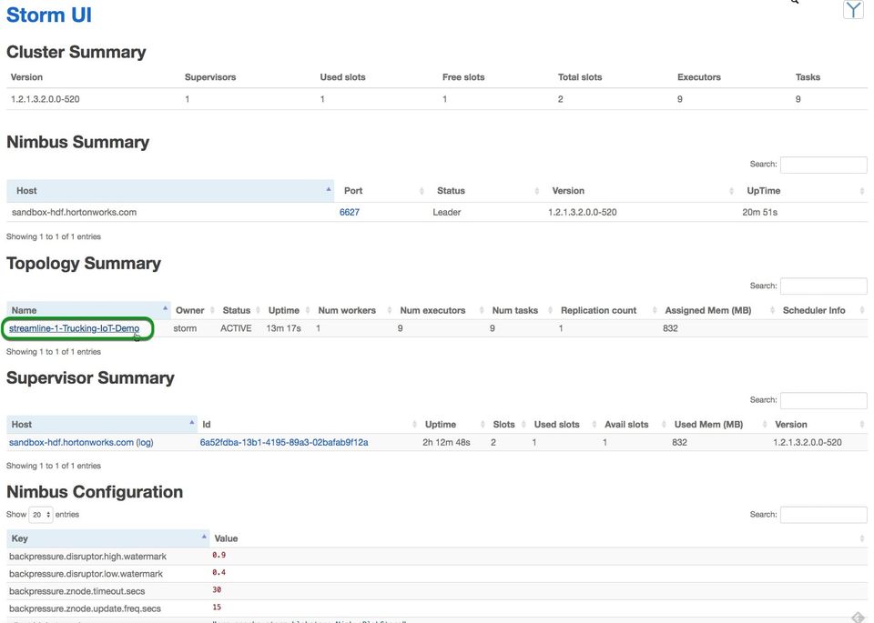The width and height of the screenshot is (874, 623).
Task: Sort Nimbus Configuration by Key column
Action: click(108, 538)
